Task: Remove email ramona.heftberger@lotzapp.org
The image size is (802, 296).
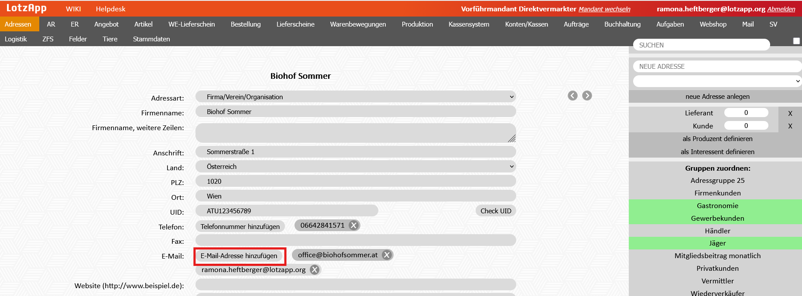Action: coord(314,270)
